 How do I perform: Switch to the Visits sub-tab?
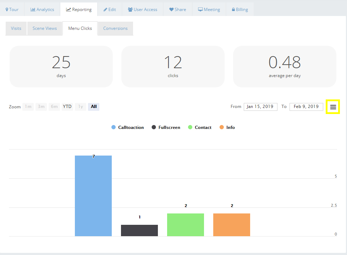[x=16, y=28]
